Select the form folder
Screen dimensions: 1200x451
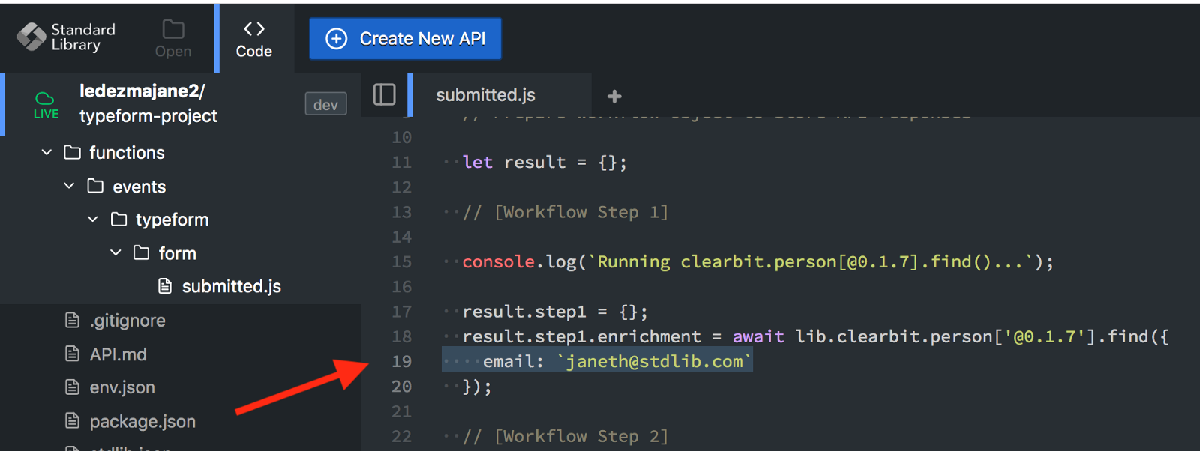(x=178, y=253)
